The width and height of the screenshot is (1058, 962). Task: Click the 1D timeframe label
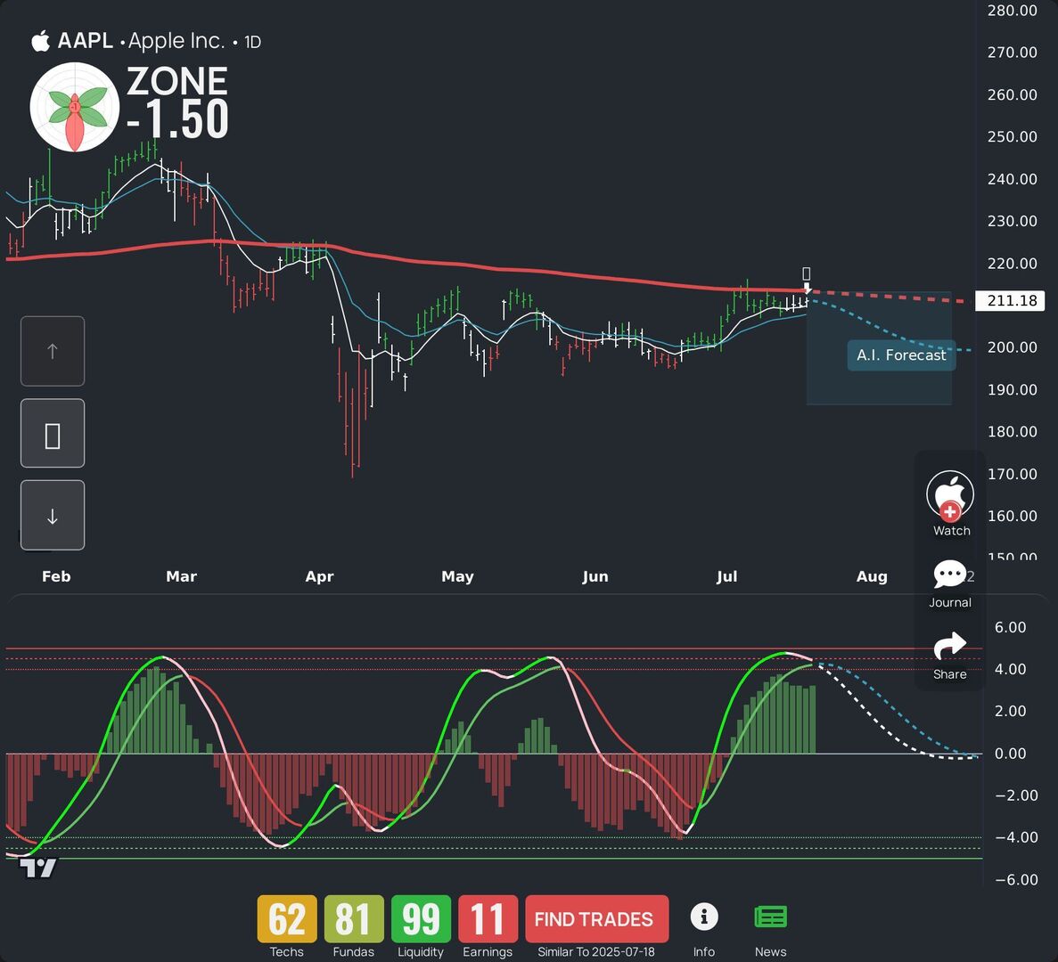point(252,43)
